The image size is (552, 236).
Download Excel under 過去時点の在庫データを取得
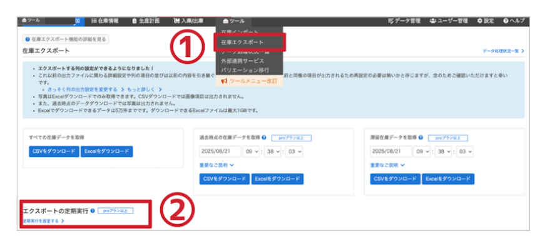[x=277, y=179]
